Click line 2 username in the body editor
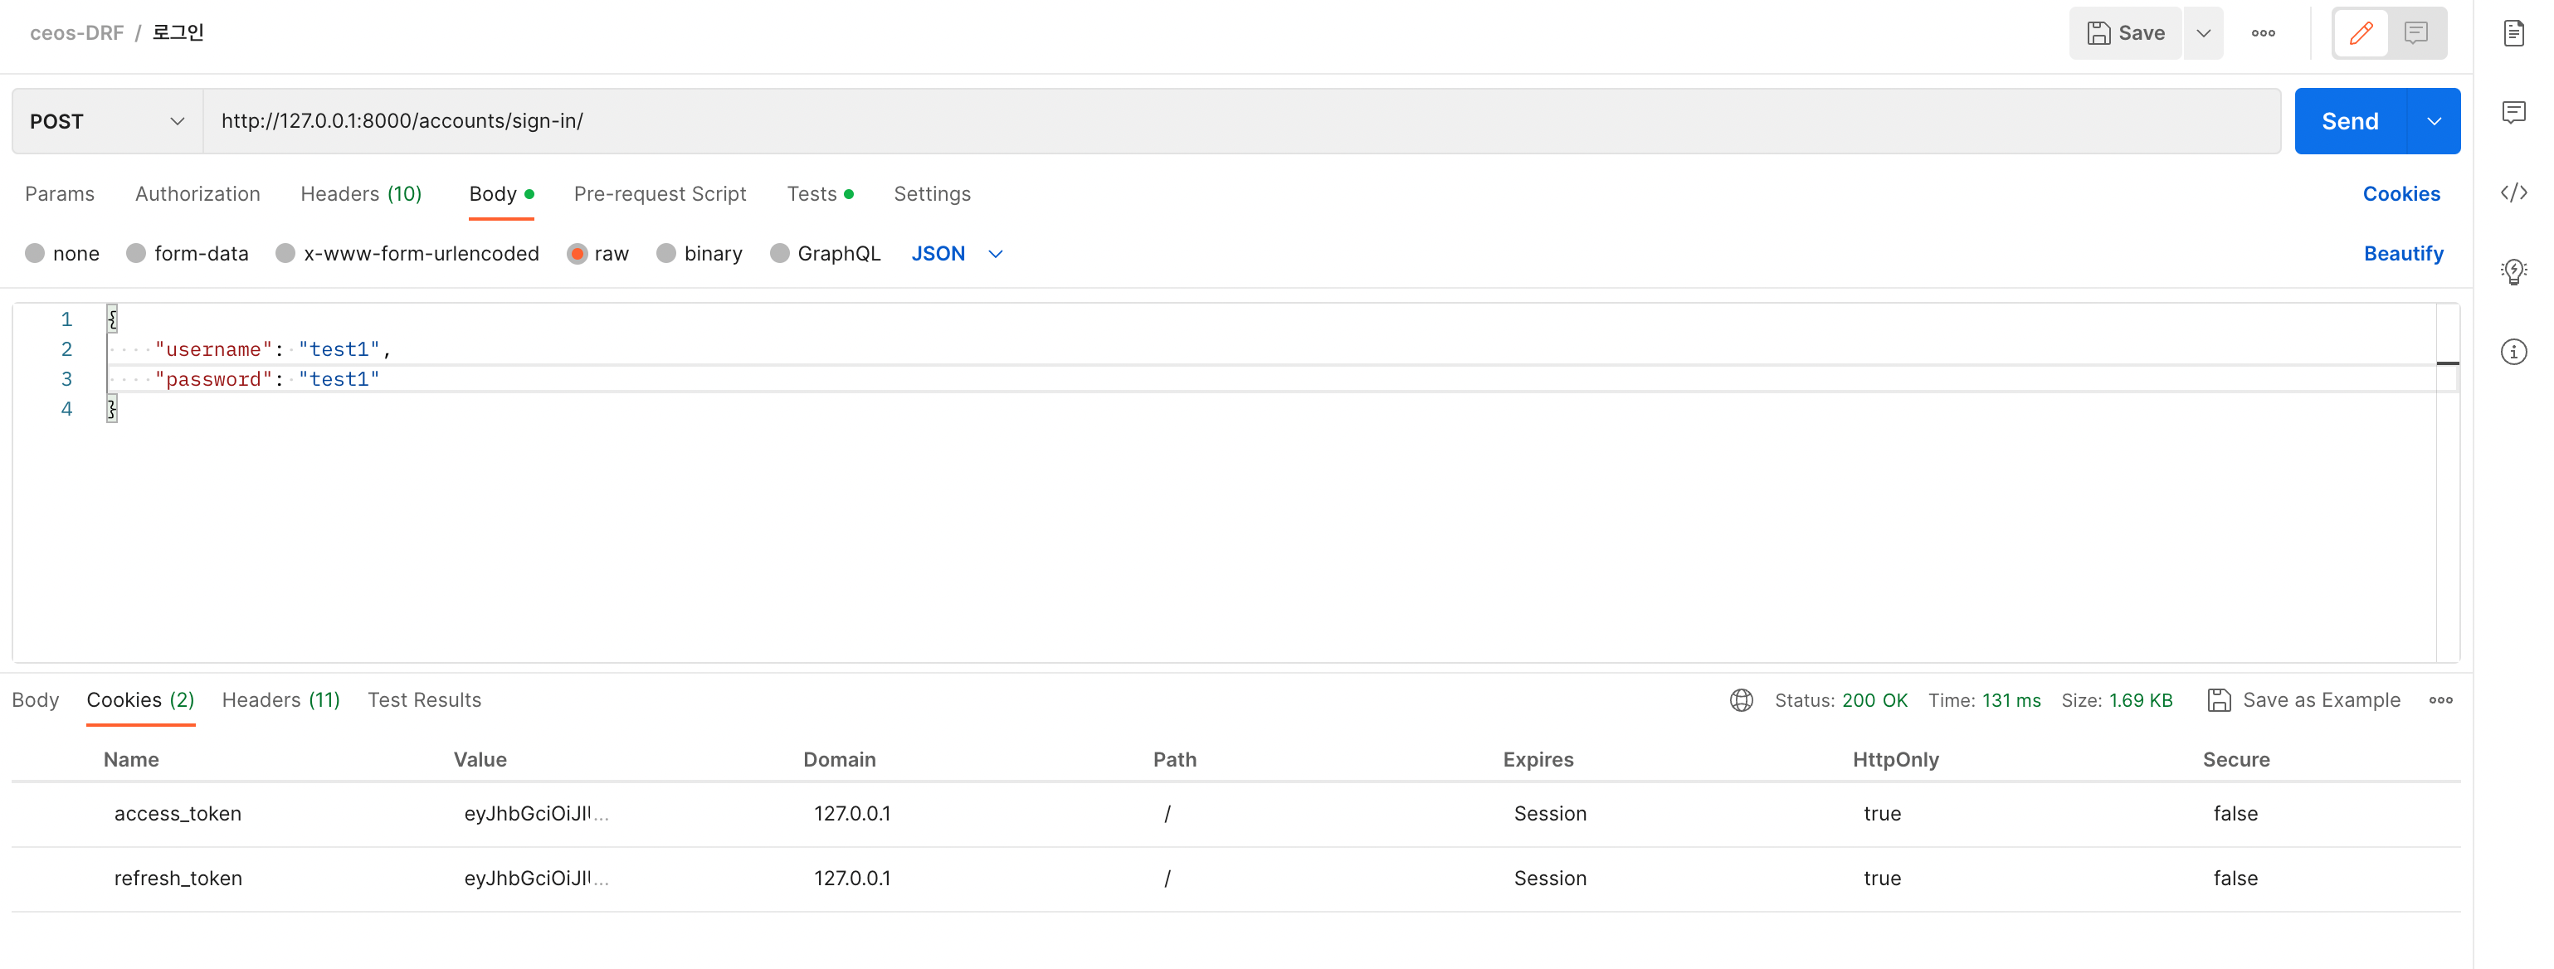The height and width of the screenshot is (969, 2554). (213, 350)
